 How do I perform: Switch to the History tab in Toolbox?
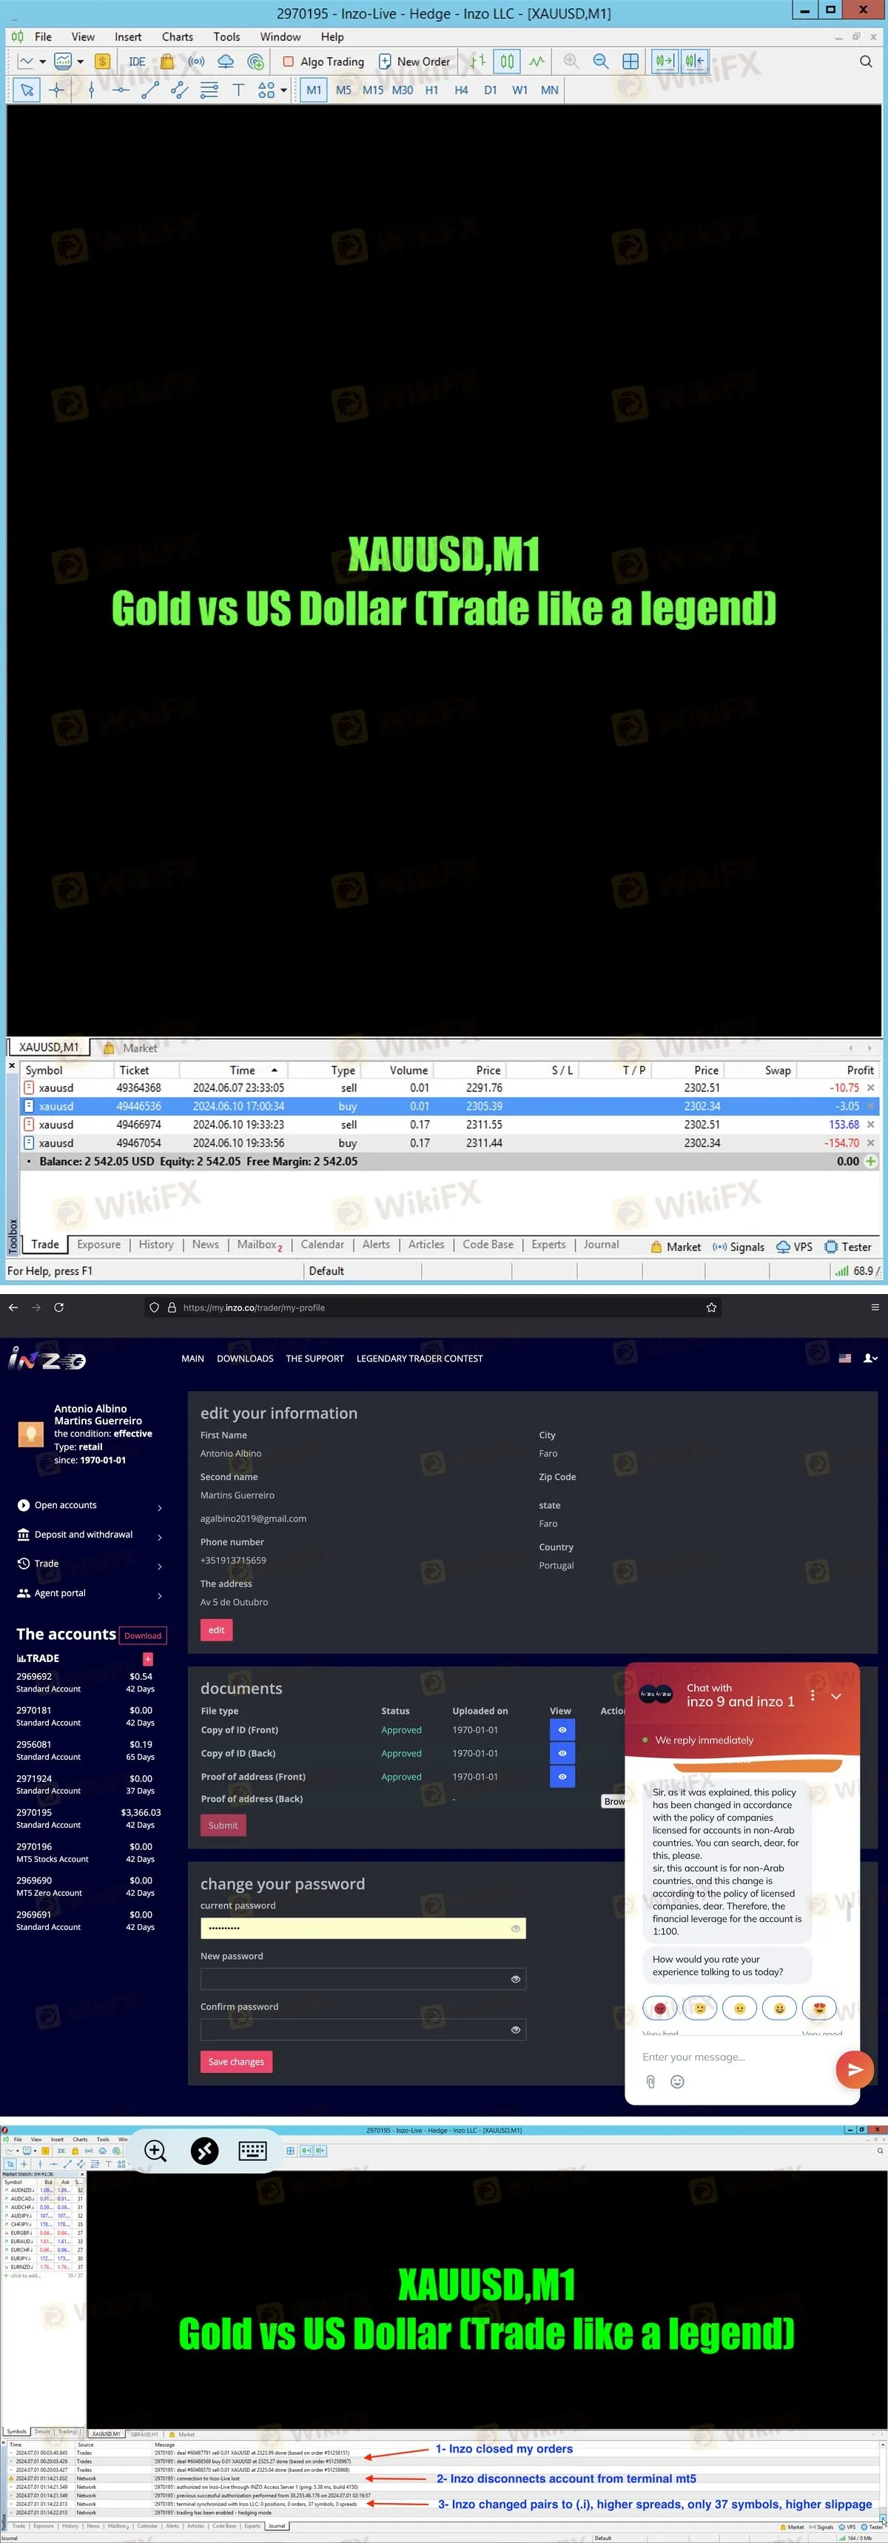[x=156, y=1244]
